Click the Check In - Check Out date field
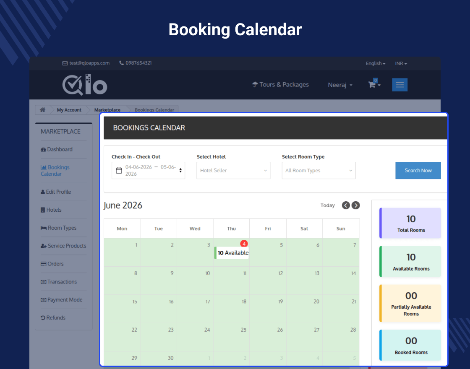 [x=149, y=170]
